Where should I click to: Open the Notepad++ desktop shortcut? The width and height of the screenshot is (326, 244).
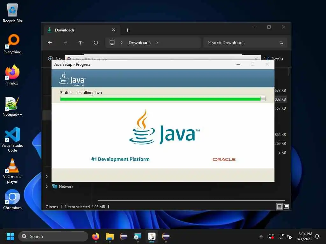[12, 106]
